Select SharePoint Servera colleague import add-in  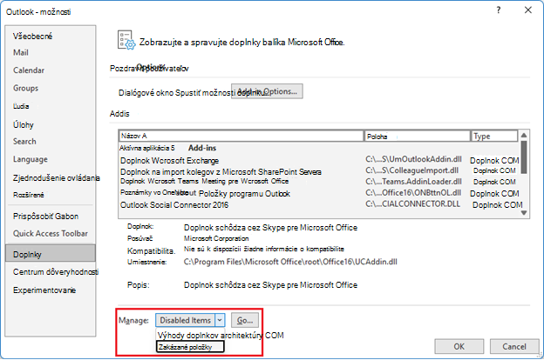point(319,171)
